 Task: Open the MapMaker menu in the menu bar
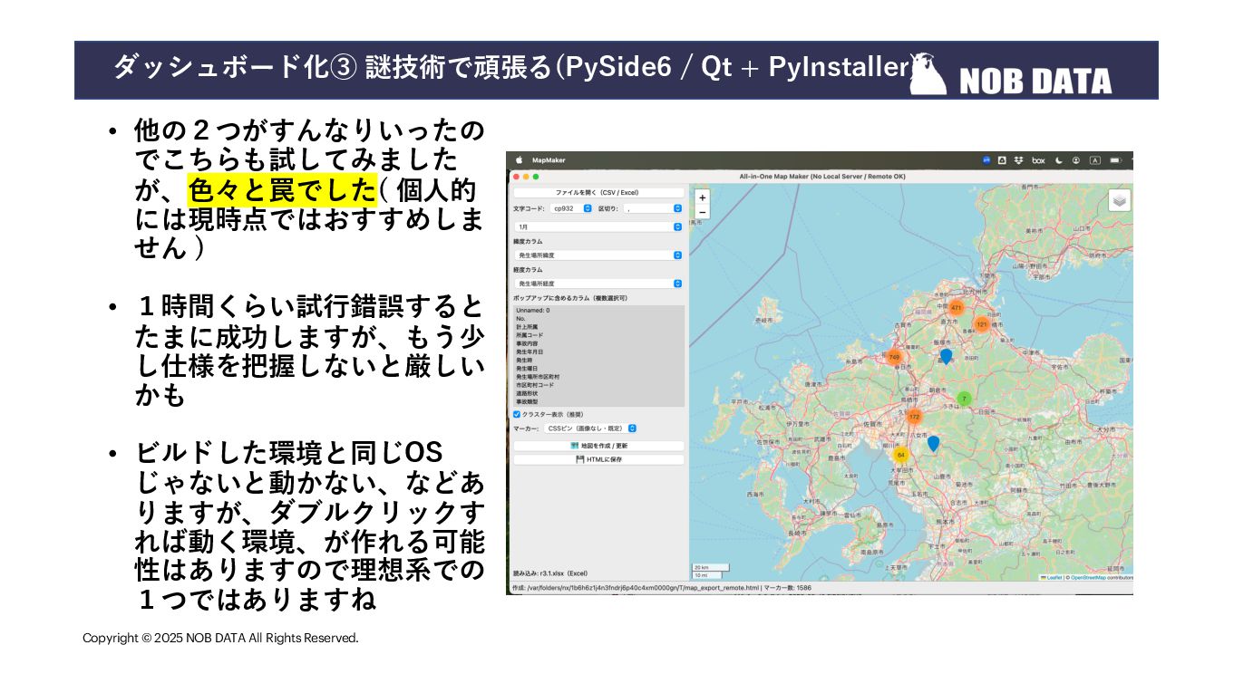click(x=549, y=160)
